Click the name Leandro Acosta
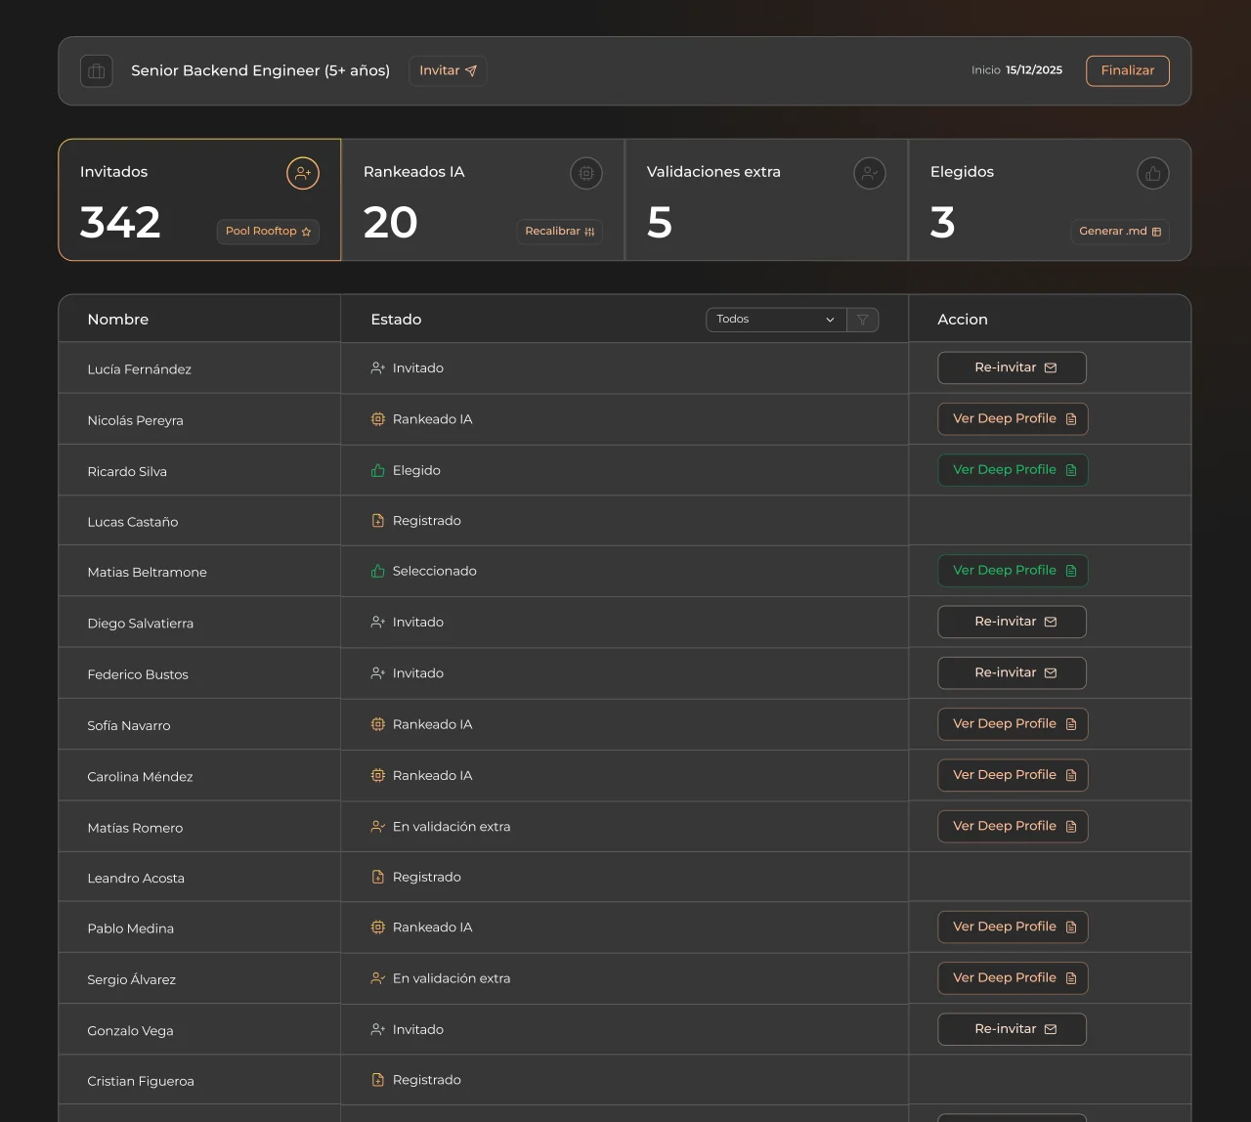Viewport: 1251px width, 1122px height. click(x=136, y=879)
